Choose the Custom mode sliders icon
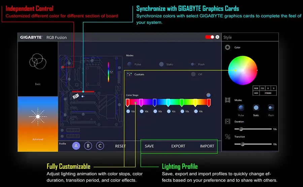The width and height of the screenshot is (303, 187). click(x=129, y=74)
